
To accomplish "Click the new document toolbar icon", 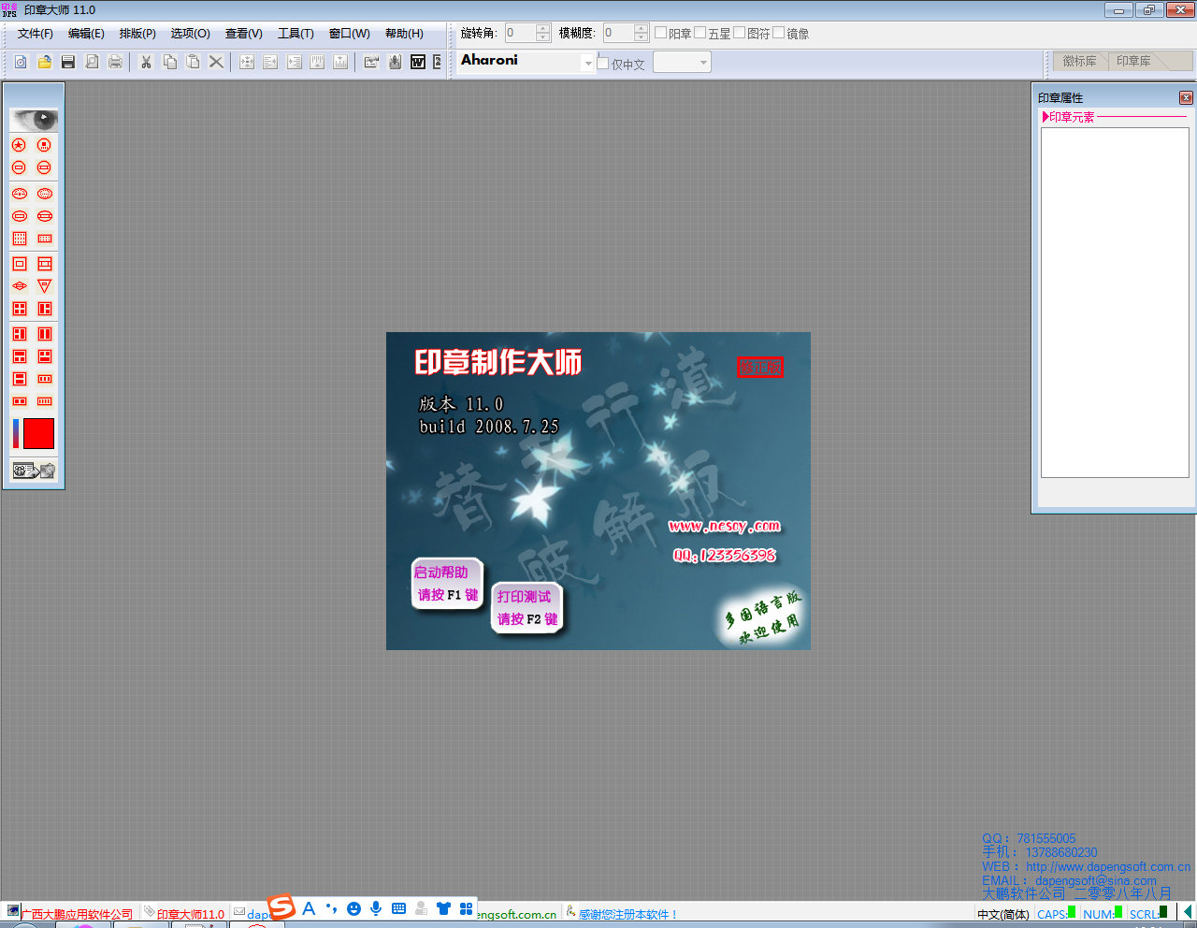I will 21,62.
